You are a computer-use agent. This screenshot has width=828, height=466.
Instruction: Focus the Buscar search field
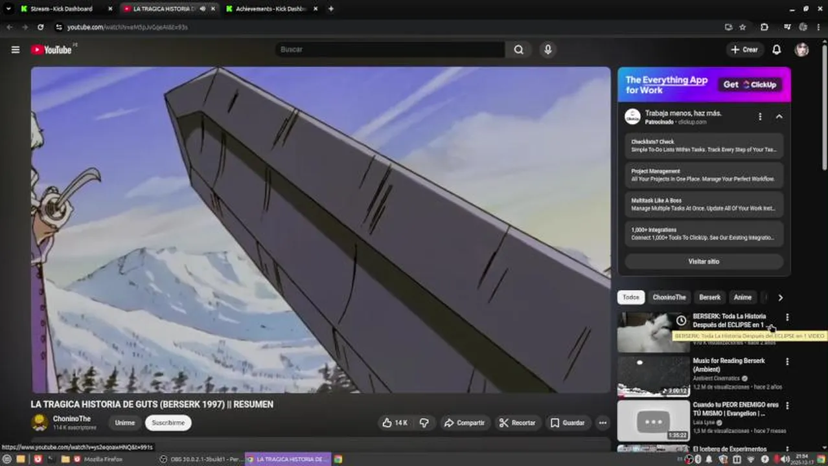tap(391, 50)
